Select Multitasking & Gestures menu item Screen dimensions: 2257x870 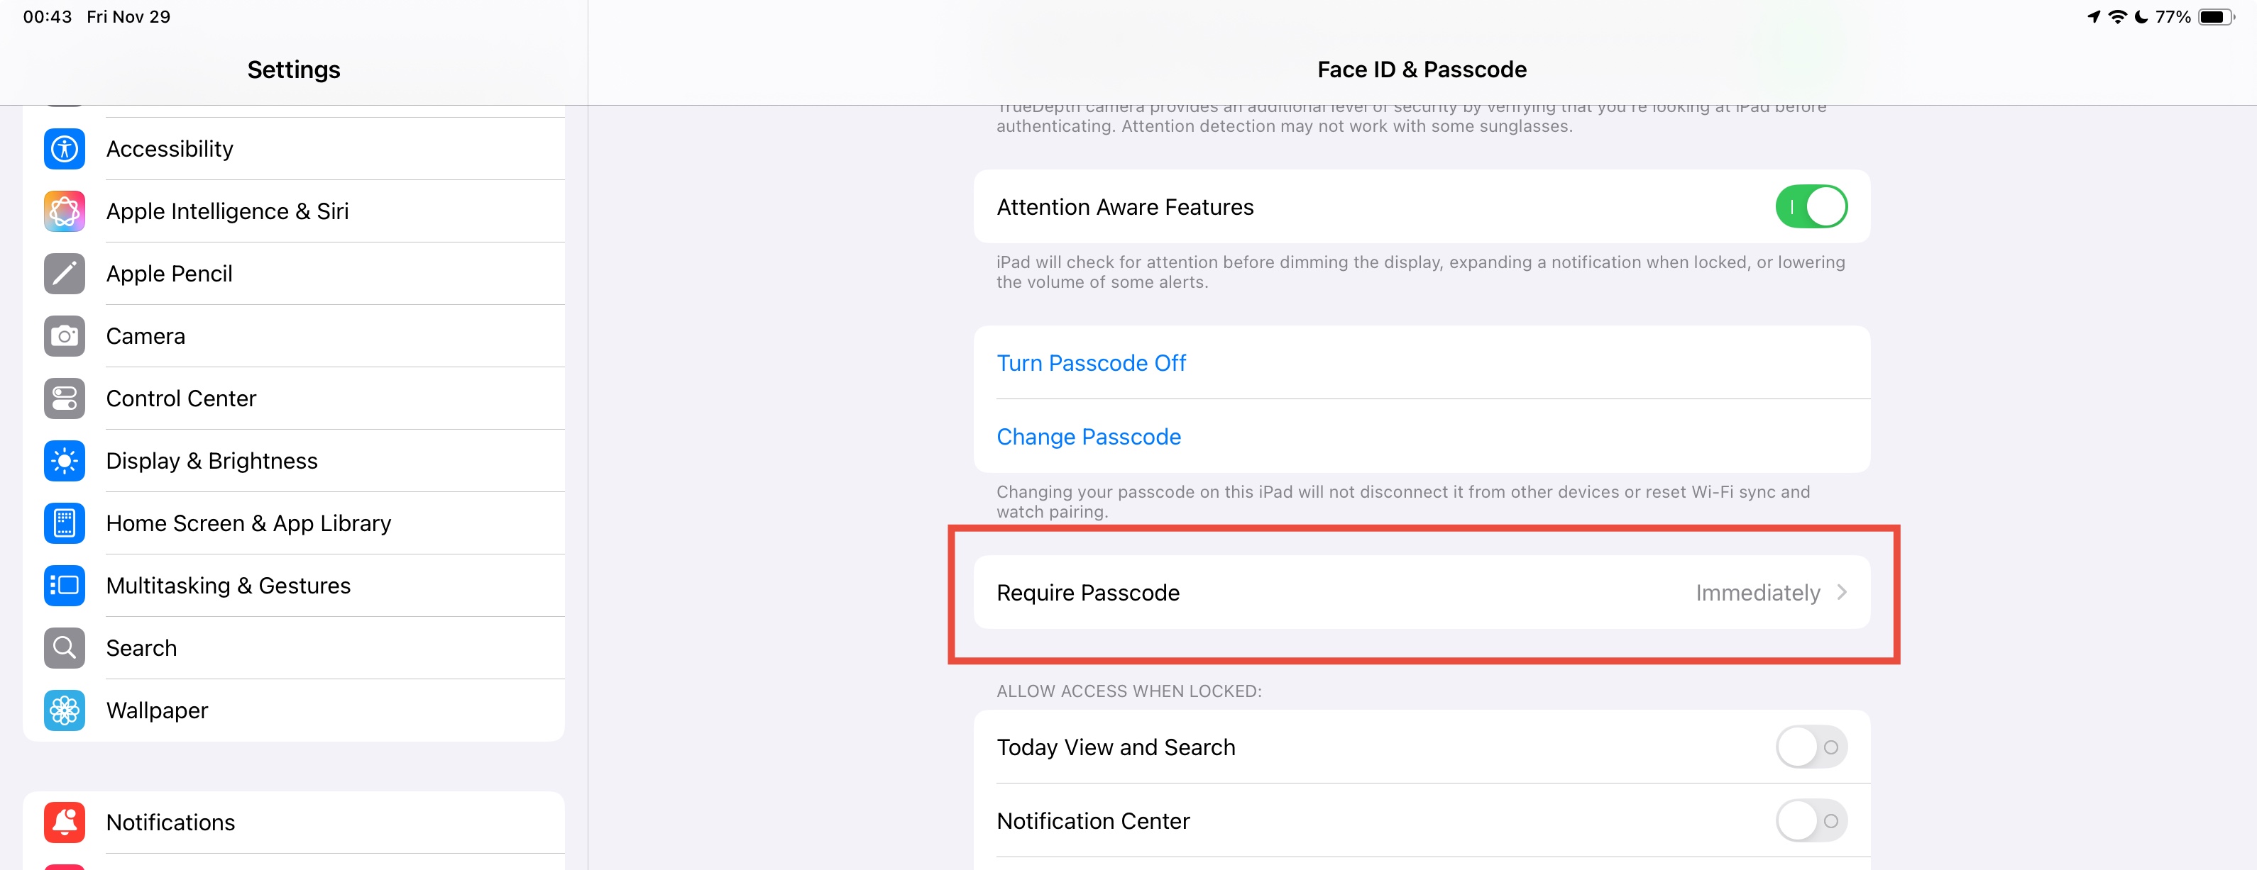(x=228, y=586)
